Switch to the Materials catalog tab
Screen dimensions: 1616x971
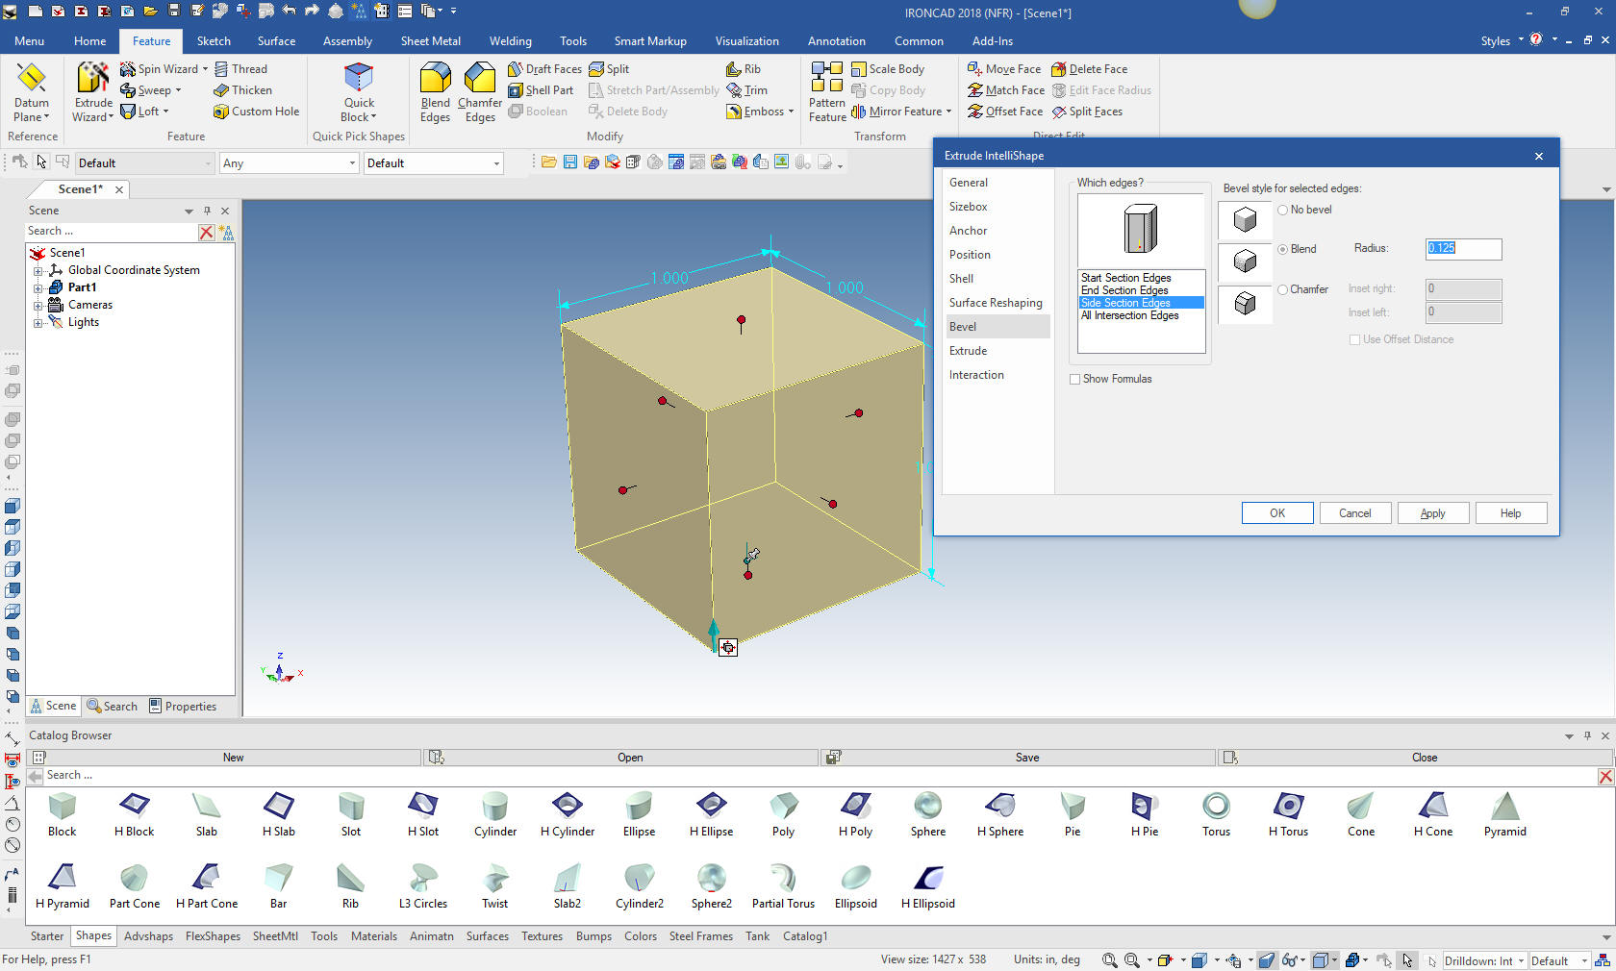click(373, 936)
